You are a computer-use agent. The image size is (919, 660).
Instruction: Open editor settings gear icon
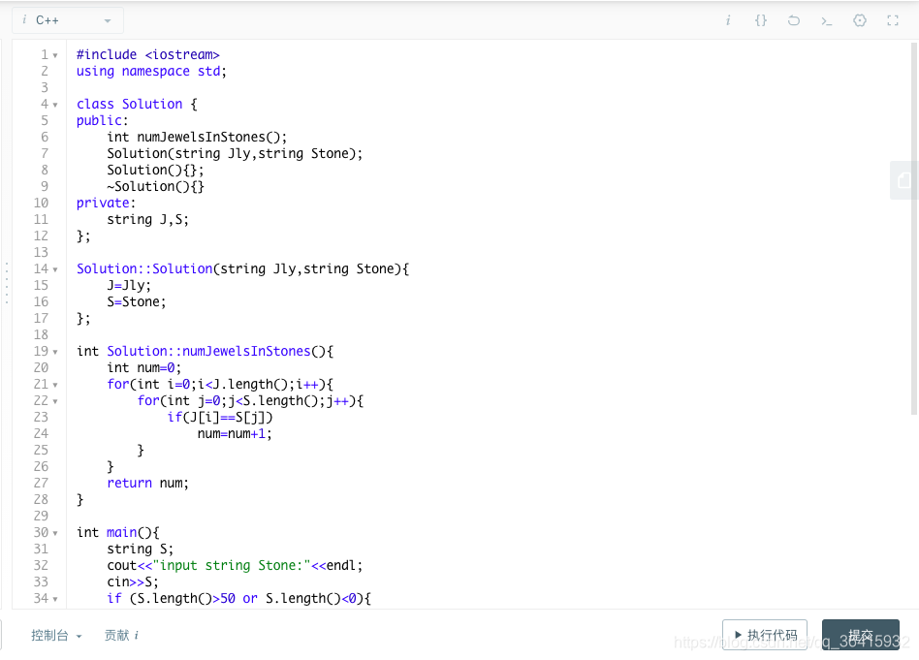pos(860,20)
